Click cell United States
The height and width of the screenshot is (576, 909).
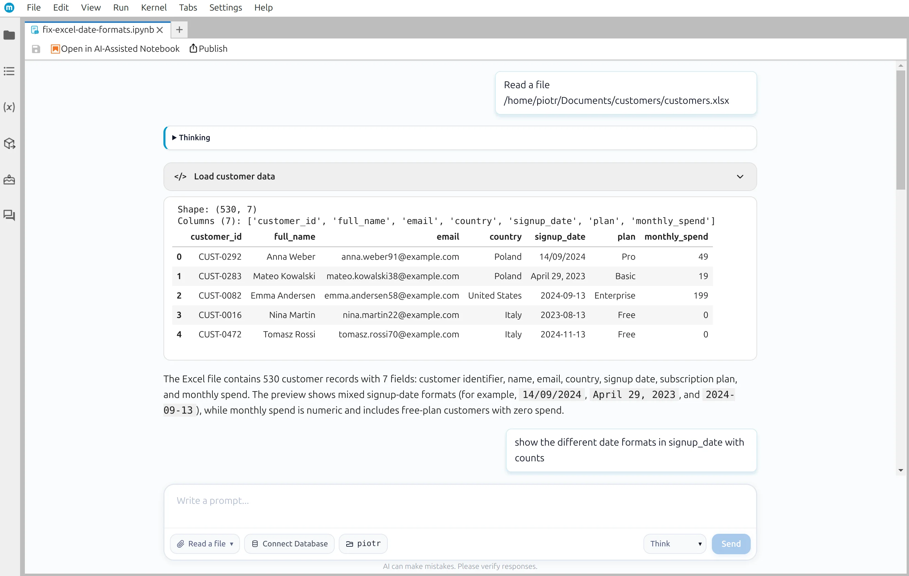click(495, 295)
